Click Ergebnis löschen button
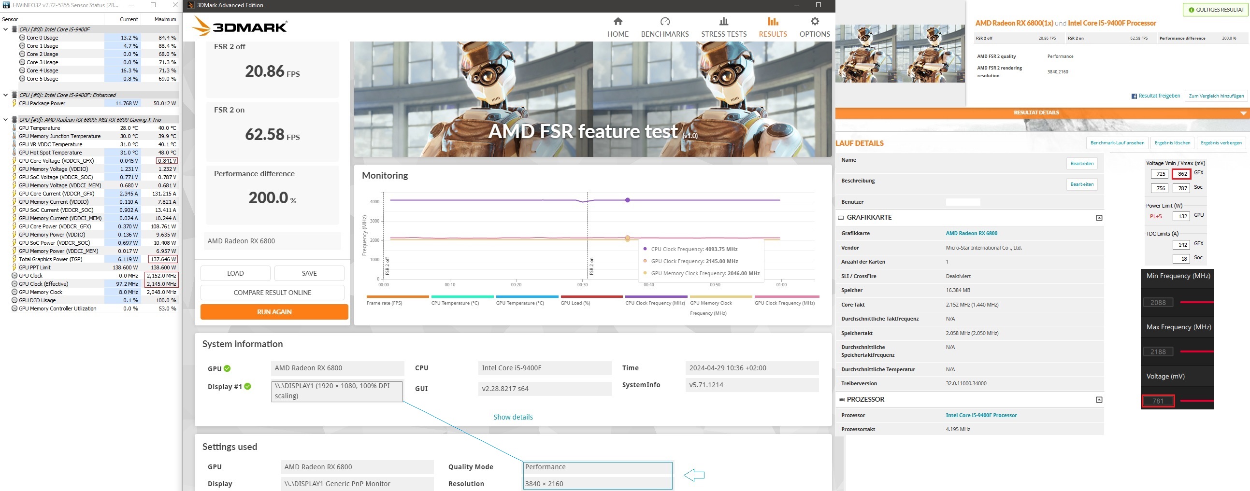 point(1172,143)
